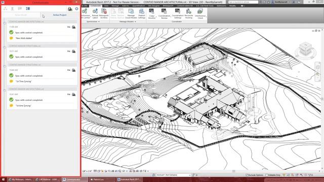
Task: Open Interference Check dropdown arrow
Action: pyautogui.click(x=206, y=17)
